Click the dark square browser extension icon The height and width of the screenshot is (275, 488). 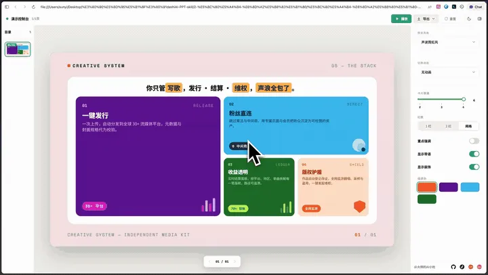click(454, 7)
